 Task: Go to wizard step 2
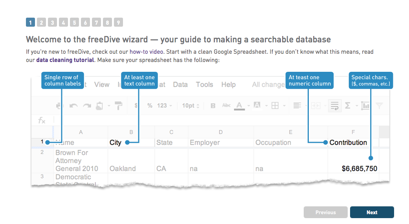[42, 22]
